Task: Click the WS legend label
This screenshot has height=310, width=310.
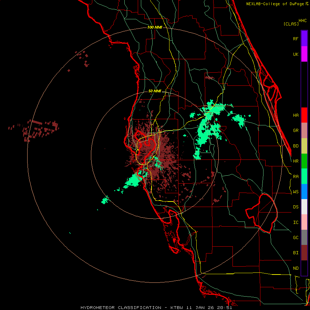Action: [296, 192]
